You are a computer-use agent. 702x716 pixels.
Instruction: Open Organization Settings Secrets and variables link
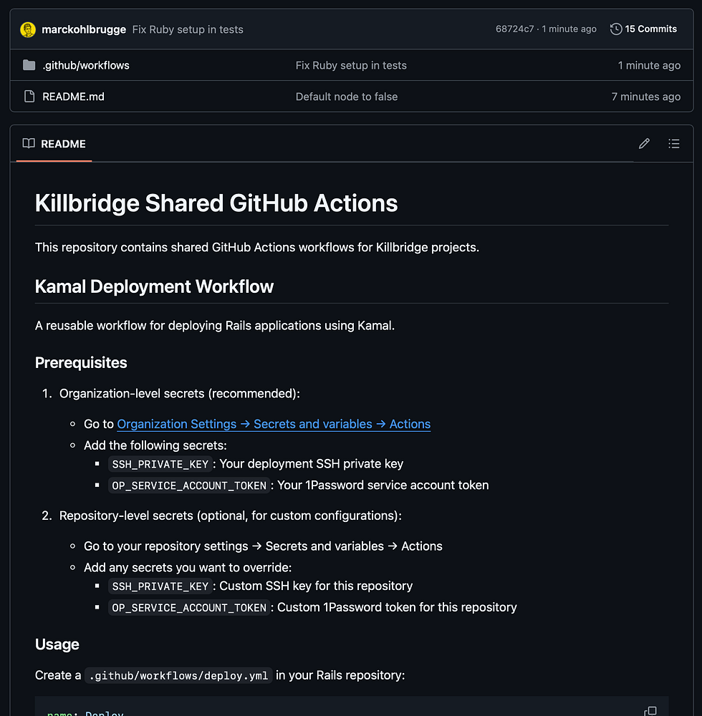point(274,424)
